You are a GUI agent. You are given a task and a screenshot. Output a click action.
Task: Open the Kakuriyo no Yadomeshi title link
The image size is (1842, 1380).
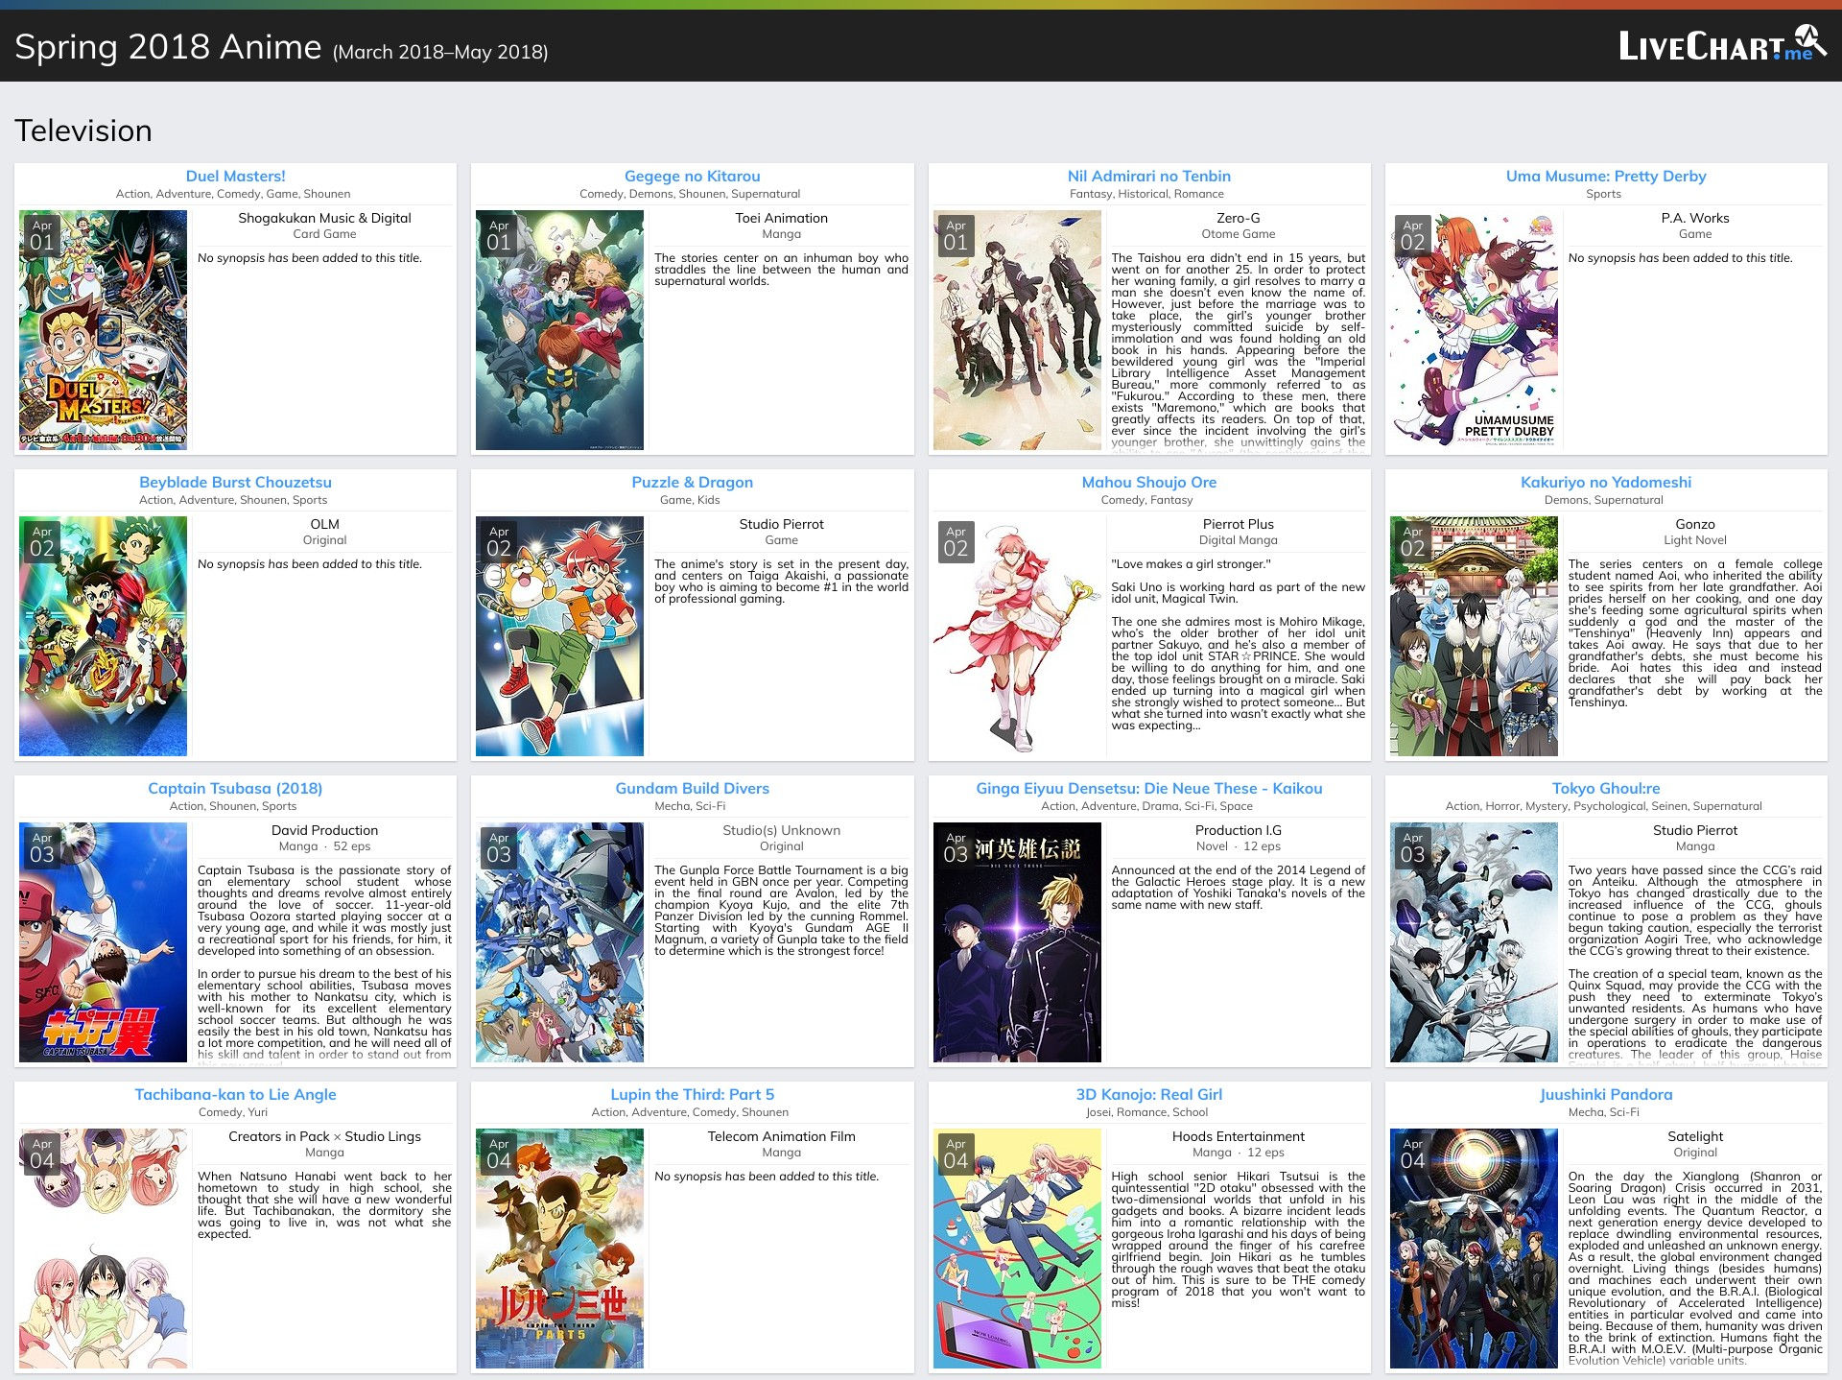(1605, 482)
